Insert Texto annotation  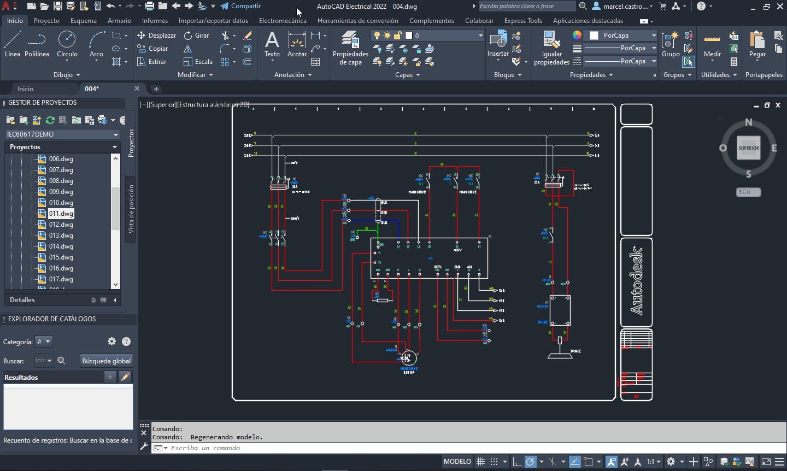point(272,44)
